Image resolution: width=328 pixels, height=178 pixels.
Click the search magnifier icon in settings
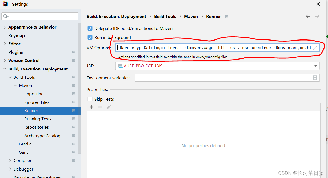click(6, 16)
